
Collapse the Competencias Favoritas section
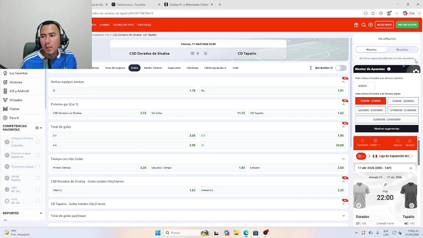(41, 128)
